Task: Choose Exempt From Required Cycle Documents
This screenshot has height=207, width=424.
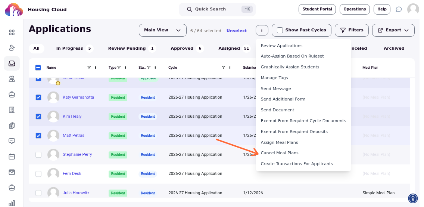Action: 303,121
